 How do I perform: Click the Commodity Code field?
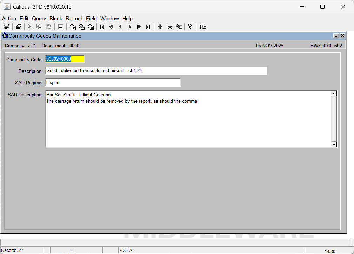(65, 59)
